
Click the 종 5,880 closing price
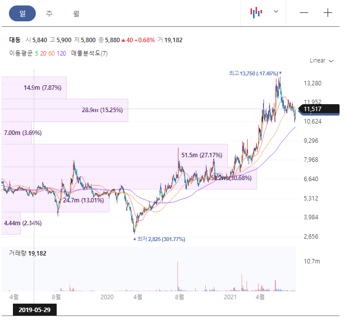tap(109, 40)
